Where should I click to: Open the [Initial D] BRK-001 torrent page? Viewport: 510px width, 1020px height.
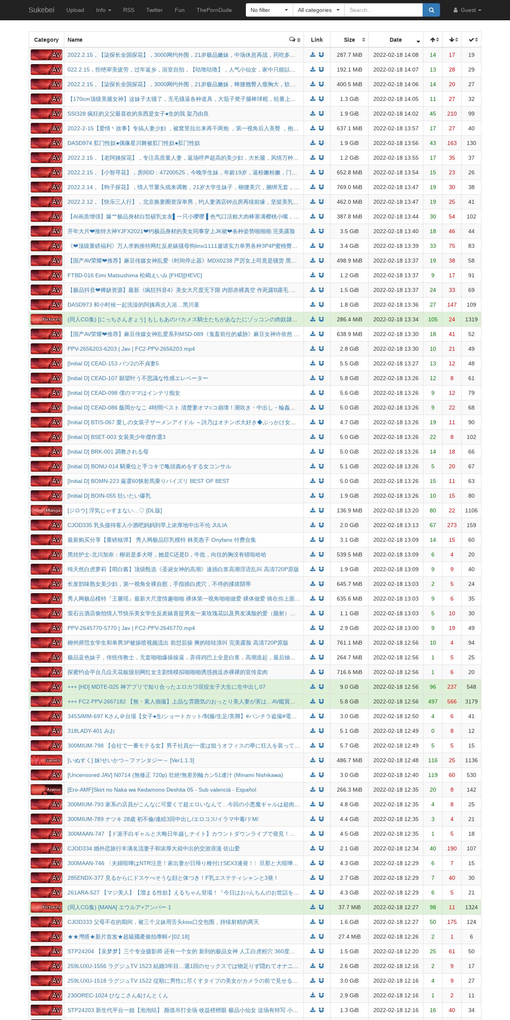click(108, 452)
